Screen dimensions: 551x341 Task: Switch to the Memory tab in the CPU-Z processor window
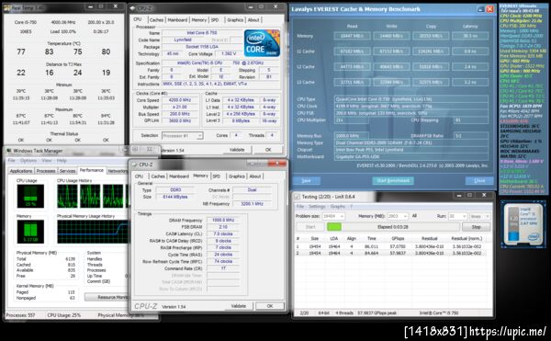pyautogui.click(x=199, y=20)
